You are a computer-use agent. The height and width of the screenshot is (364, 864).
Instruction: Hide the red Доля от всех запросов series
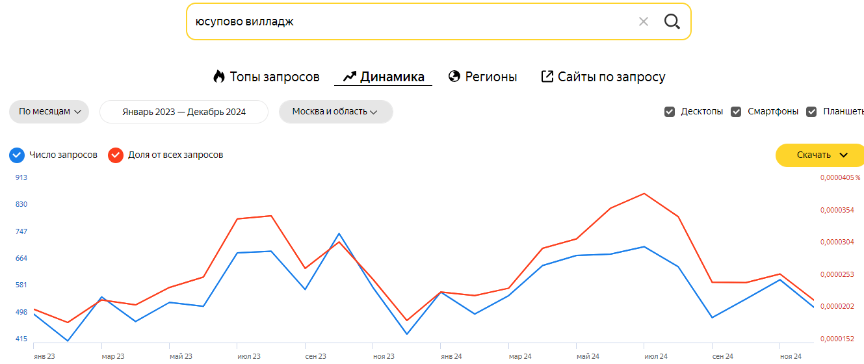116,155
